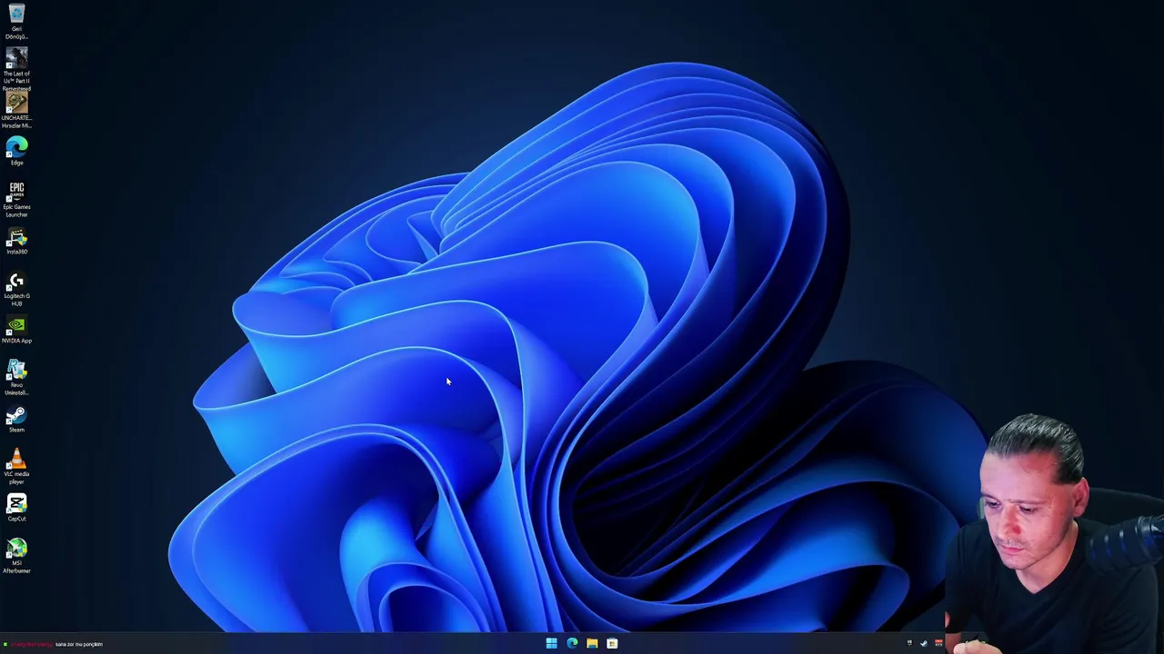Select the NVIDIA App desktop shortcut
The height and width of the screenshot is (654, 1164).
(16, 330)
